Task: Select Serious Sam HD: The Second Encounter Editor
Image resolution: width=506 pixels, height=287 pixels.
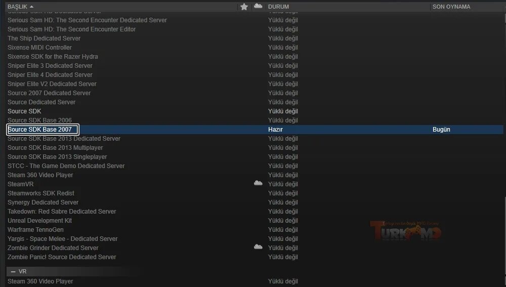Action: click(72, 29)
